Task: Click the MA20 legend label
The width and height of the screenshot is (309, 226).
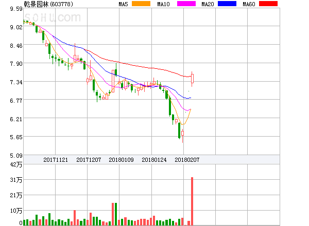Action: pos(208,4)
